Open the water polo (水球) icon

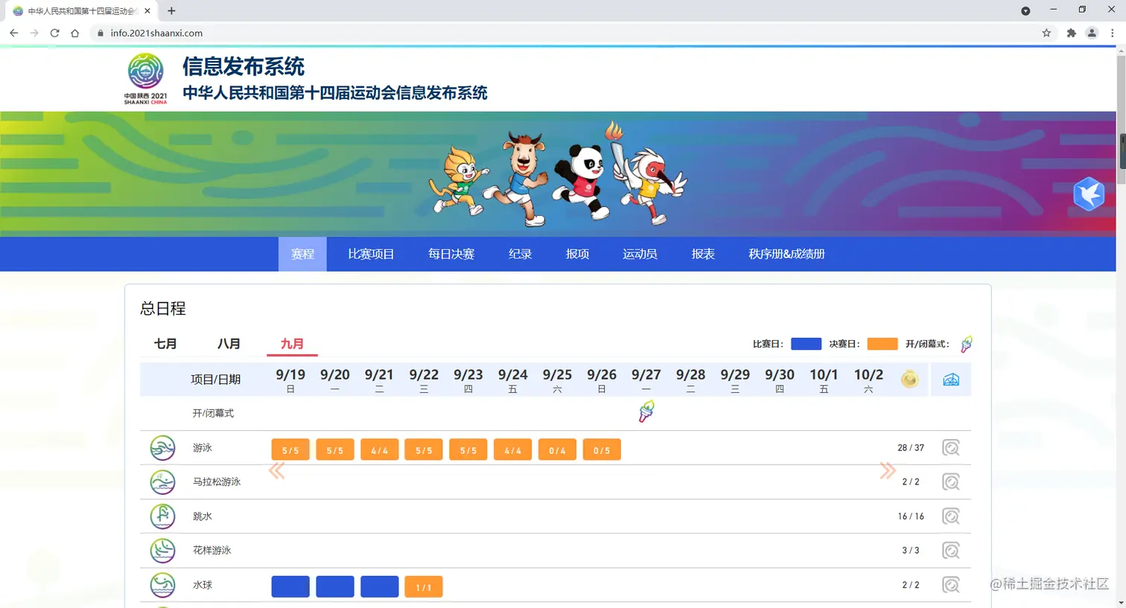[x=162, y=585]
